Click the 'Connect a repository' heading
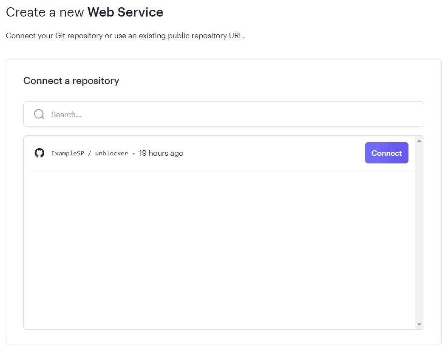This screenshot has width=448, height=351. [x=71, y=81]
